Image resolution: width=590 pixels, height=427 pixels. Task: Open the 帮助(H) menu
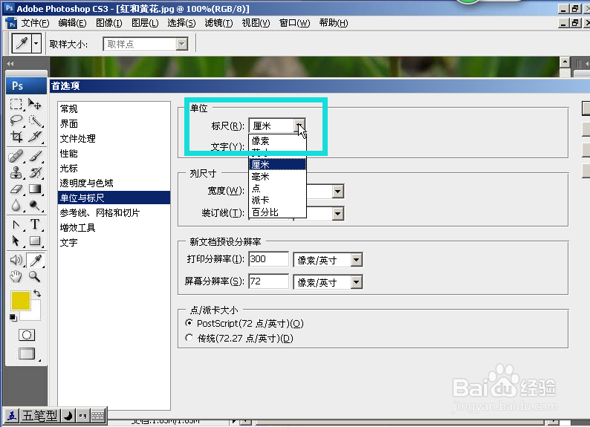(x=334, y=23)
